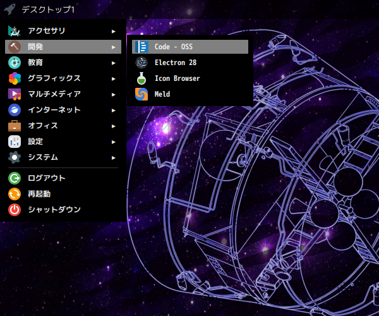Click the green ログアウト icon
This screenshot has width=379, height=316.
[x=15, y=178]
